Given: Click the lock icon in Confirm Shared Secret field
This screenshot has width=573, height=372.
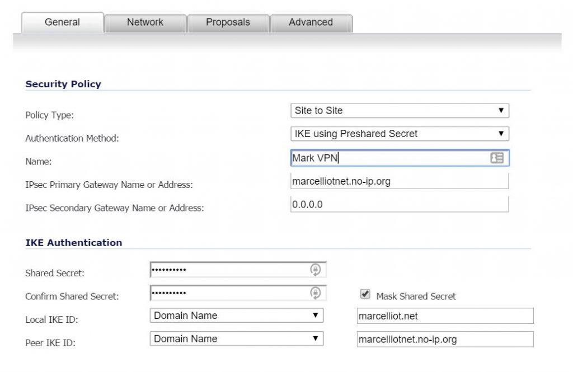Looking at the screenshot, I should pyautogui.click(x=316, y=293).
